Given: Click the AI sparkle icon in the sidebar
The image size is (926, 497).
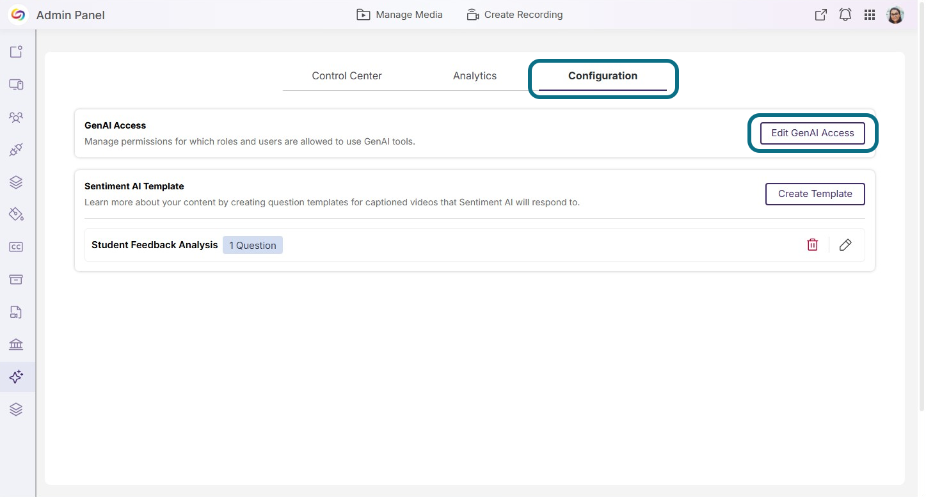Looking at the screenshot, I should coord(16,377).
